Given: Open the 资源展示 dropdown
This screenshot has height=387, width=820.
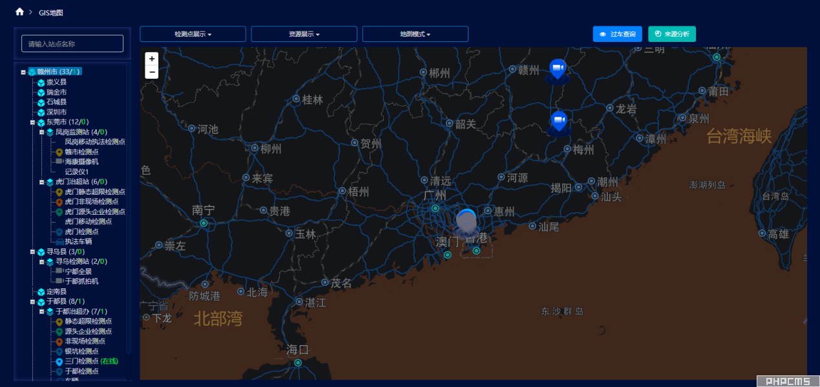Looking at the screenshot, I should [304, 34].
